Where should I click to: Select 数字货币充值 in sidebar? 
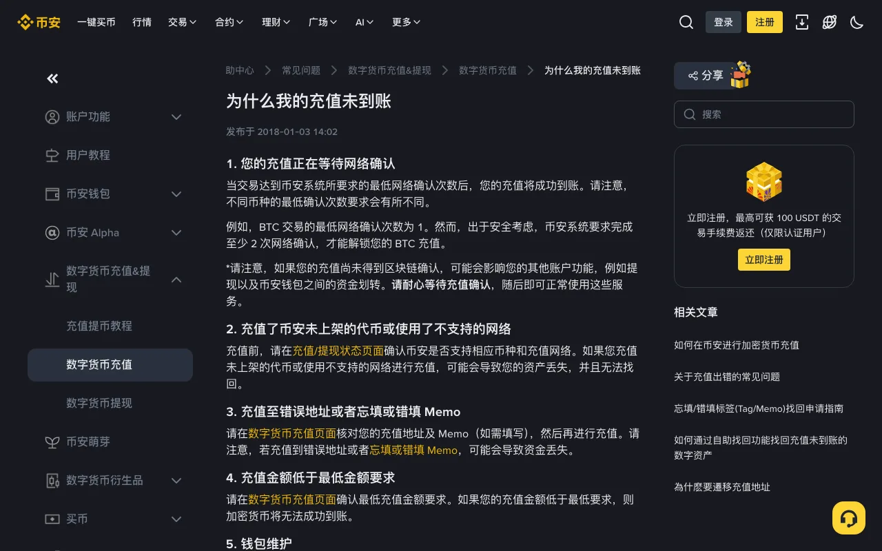(x=110, y=365)
